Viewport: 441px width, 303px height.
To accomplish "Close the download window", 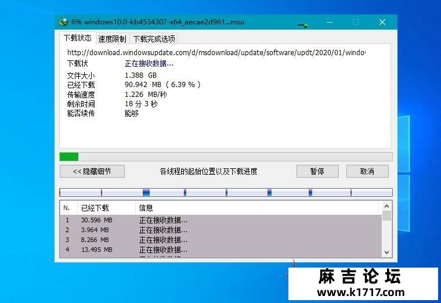I will 382,22.
